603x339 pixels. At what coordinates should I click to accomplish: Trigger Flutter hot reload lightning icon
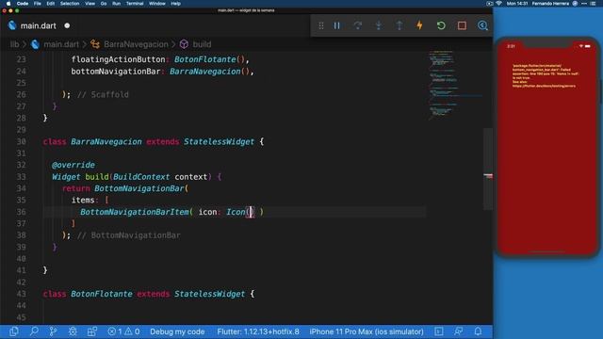(420, 25)
